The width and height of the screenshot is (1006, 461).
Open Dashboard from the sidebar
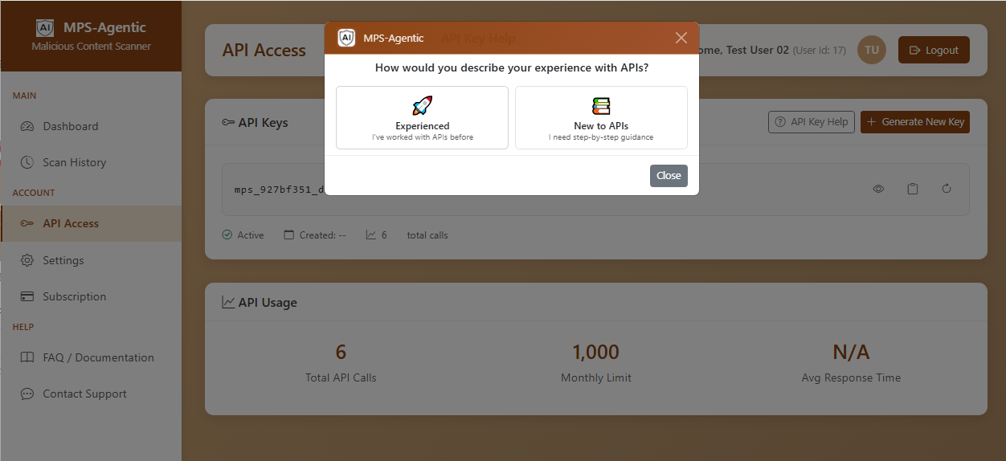[x=91, y=126]
